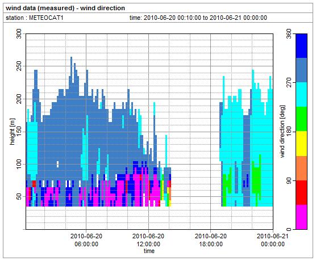The width and height of the screenshot is (316, 261).
Task: Click the steel blue legend band
Action: (301, 70)
